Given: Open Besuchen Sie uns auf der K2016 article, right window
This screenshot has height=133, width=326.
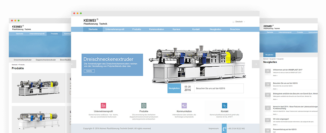Looking at the screenshot, I should tap(285, 83).
